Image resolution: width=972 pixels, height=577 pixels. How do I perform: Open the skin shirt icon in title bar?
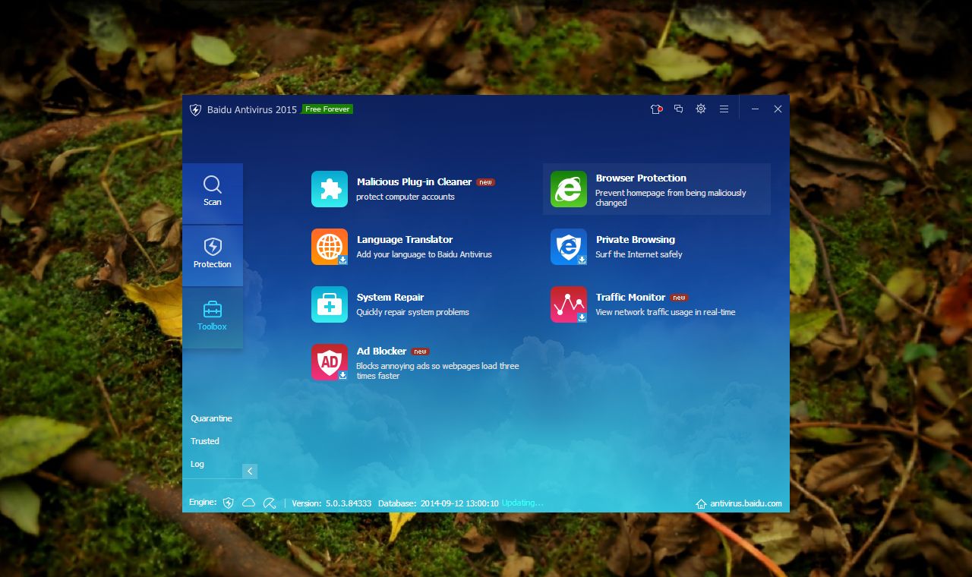656,109
